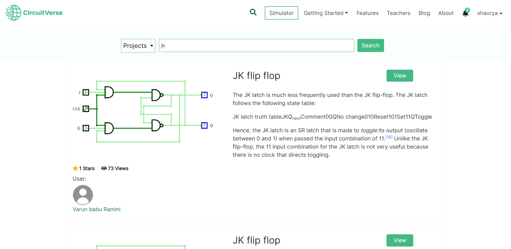
Task: Click the citation link [16]
Action: pyautogui.click(x=389, y=137)
